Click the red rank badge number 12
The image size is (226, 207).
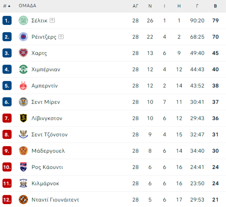7,200
